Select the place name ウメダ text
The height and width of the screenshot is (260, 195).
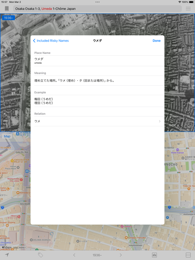click(39, 59)
